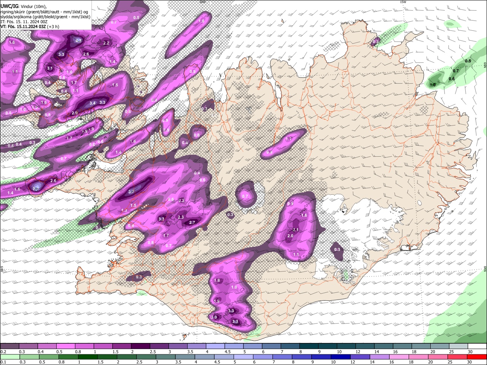
Task: Pick the dark navy swatch between 10 and 12
Action: (340, 357)
